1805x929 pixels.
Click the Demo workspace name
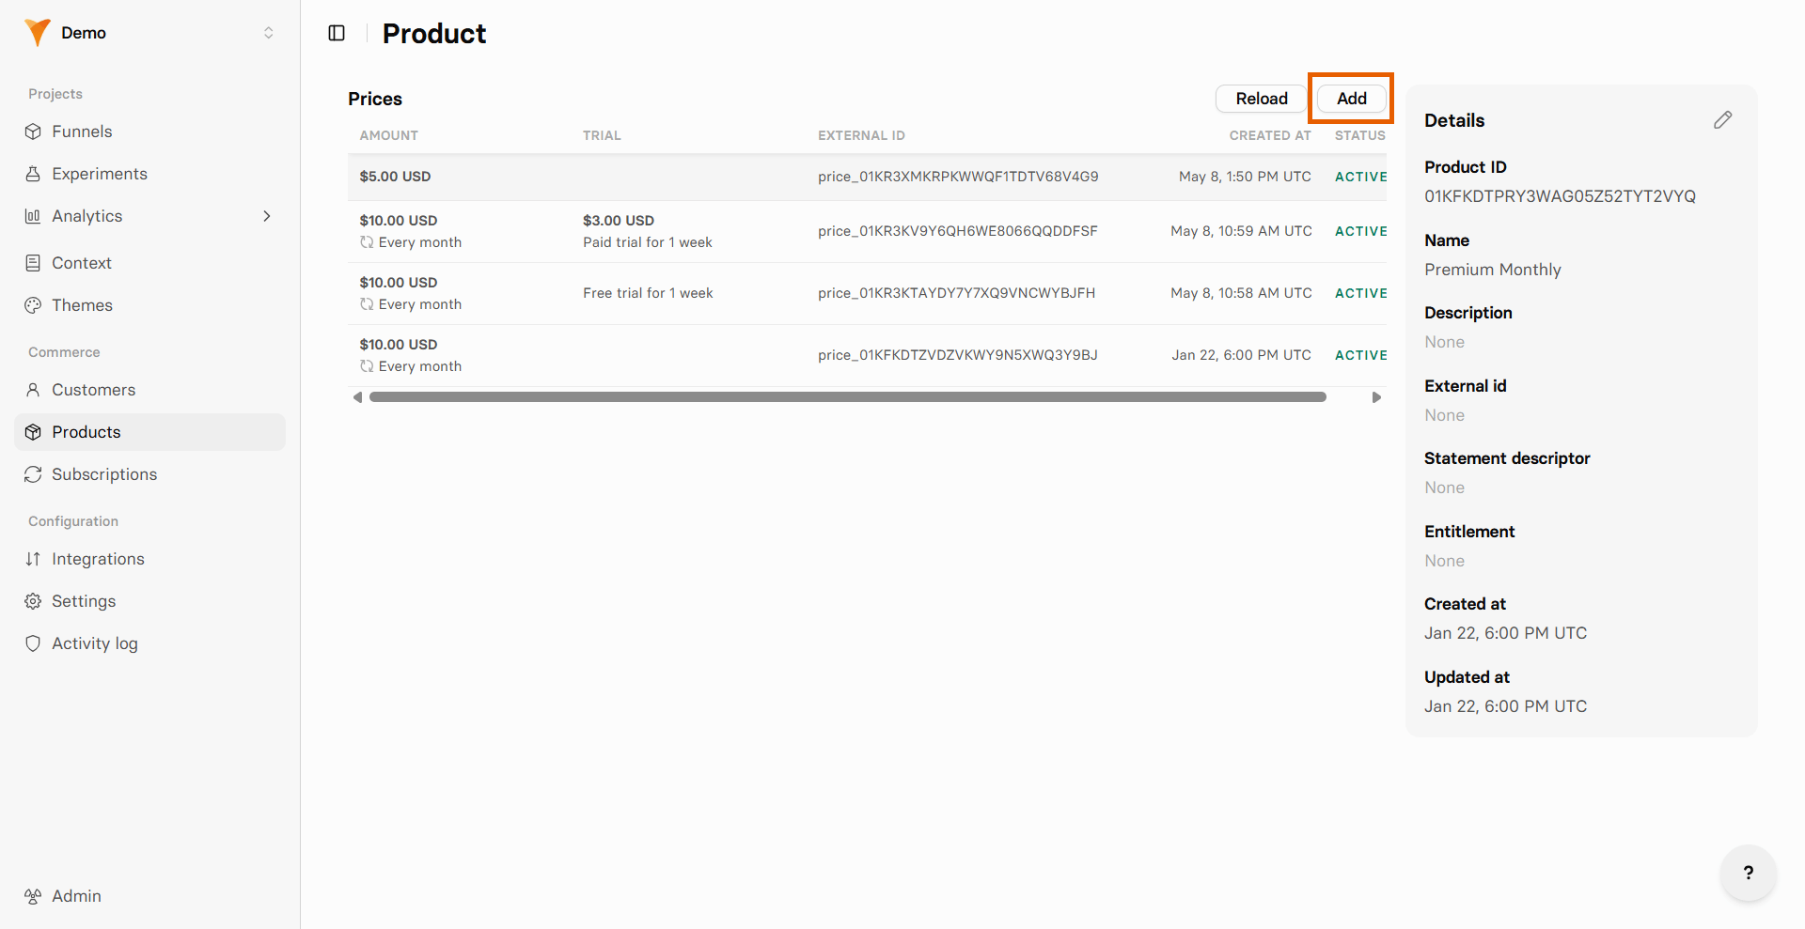84,33
